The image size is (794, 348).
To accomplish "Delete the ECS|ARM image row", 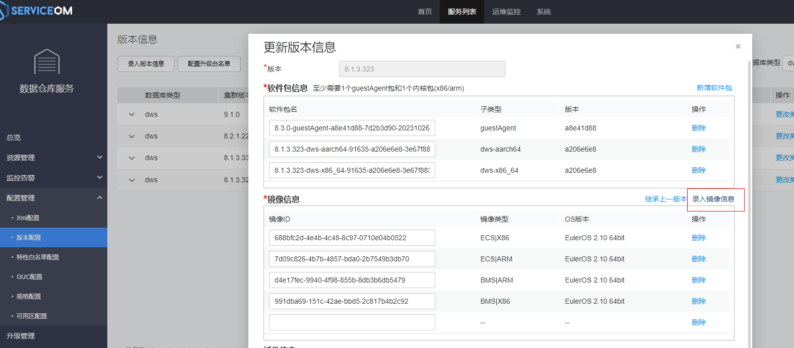I will 699,259.
